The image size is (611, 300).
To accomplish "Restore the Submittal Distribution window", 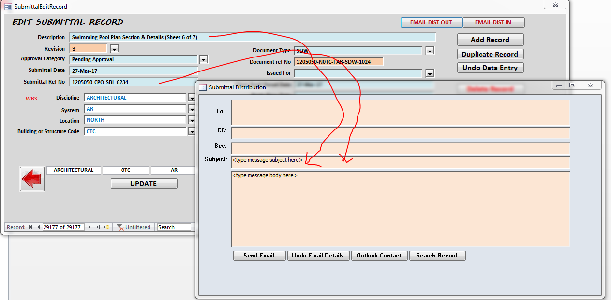I will pyautogui.click(x=572, y=86).
